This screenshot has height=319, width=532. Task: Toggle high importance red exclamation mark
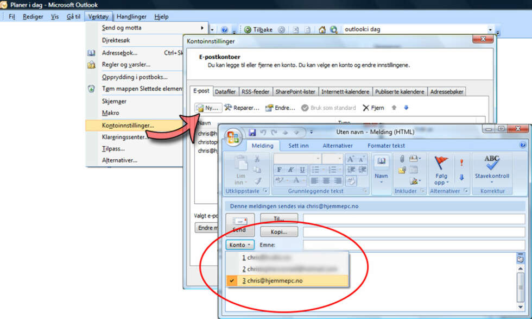pos(461,162)
